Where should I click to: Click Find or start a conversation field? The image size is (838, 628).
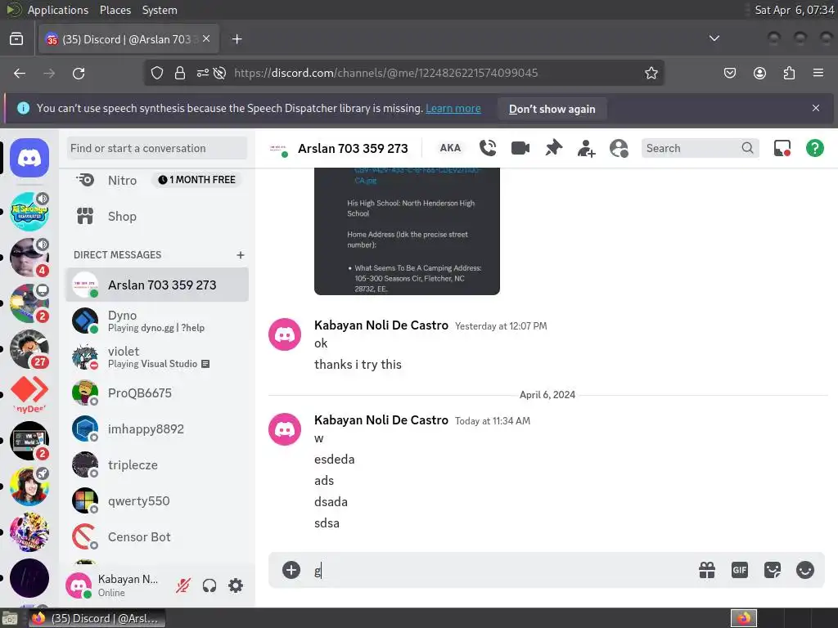pyautogui.click(x=157, y=148)
